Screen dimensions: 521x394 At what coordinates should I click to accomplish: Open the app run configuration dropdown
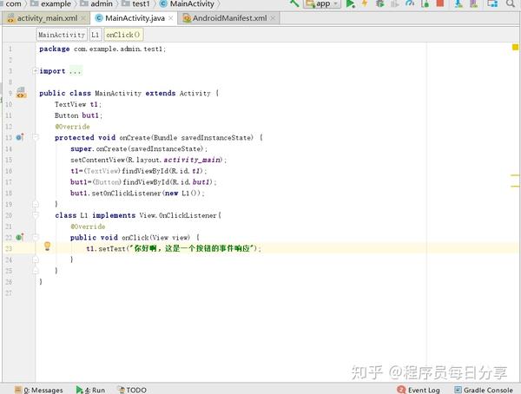pos(321,3)
